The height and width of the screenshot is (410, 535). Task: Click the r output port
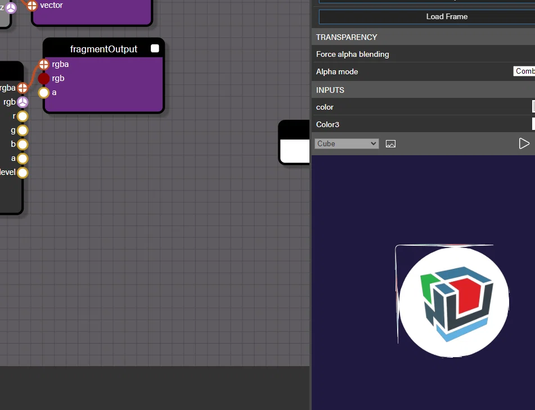(23, 116)
